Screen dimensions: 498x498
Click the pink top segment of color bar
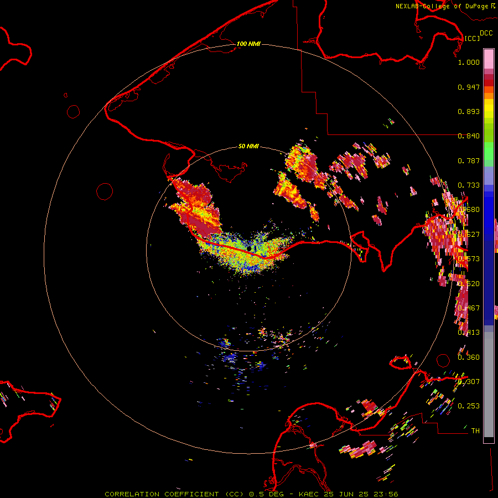click(x=489, y=59)
